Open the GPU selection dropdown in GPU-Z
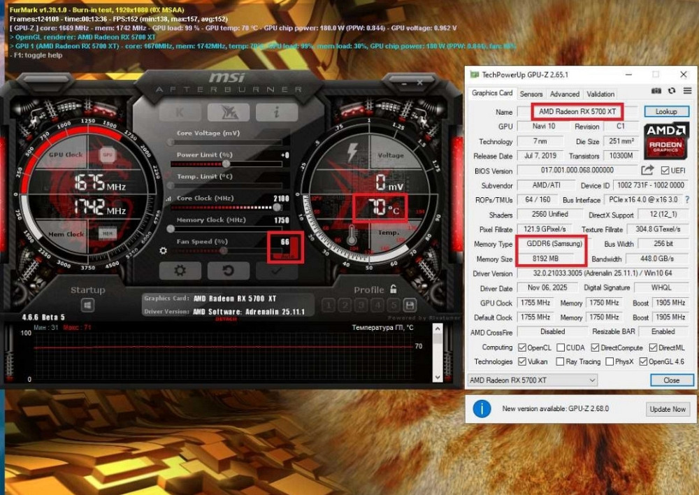This screenshot has height=495, width=699. point(591,380)
